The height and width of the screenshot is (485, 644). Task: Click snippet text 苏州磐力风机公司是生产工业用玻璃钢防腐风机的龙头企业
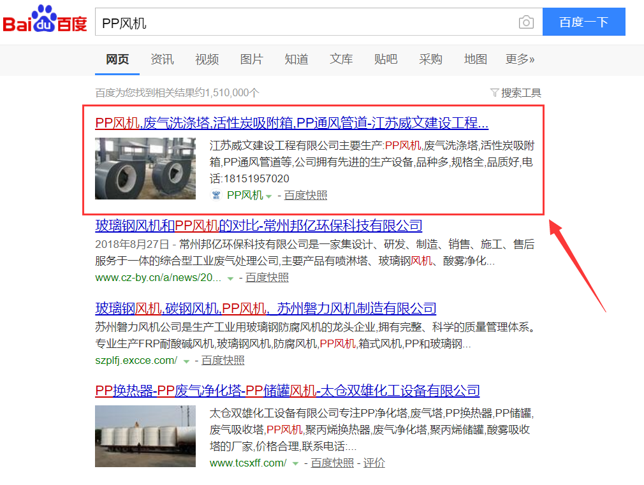(235, 328)
